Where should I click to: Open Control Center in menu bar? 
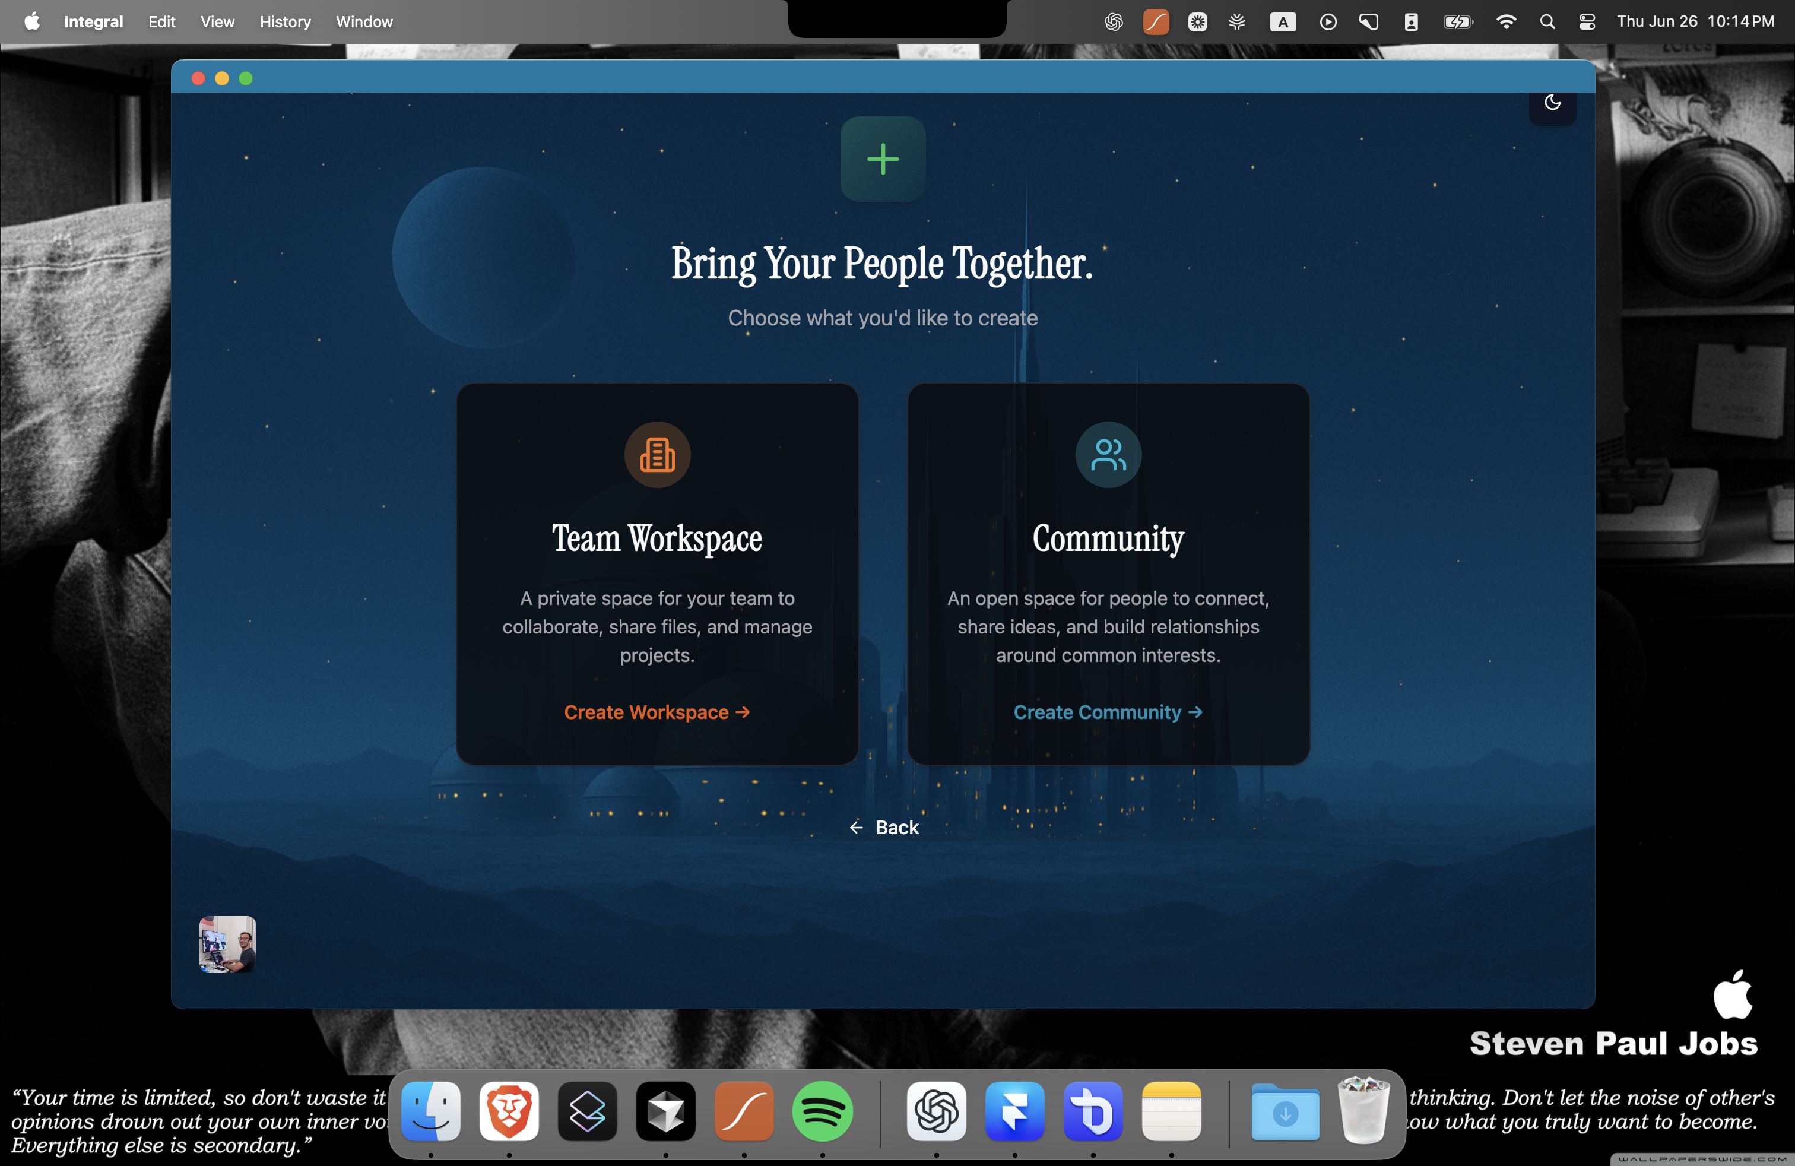tap(1587, 21)
